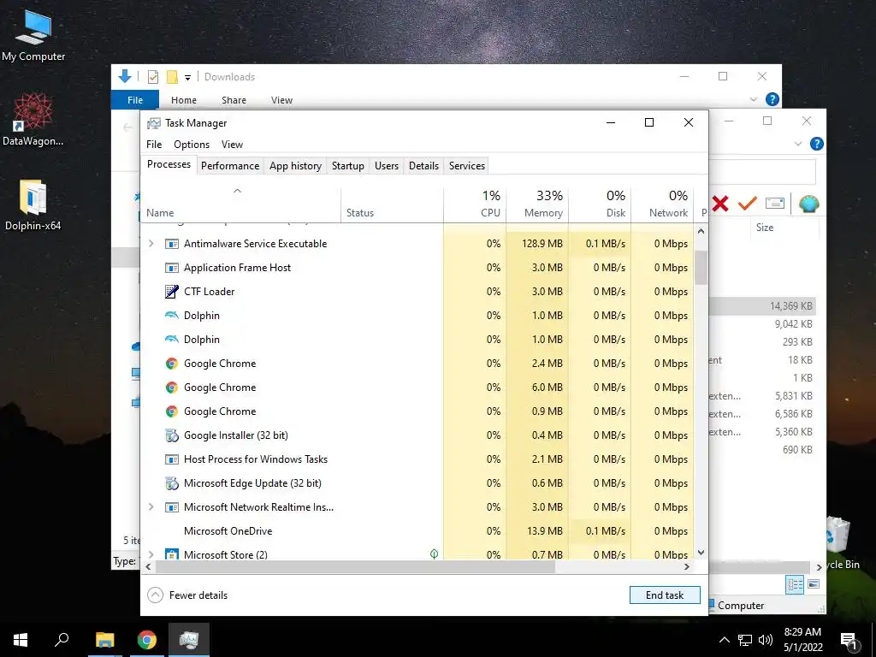Click the new folder icon in Downloads title bar
The width and height of the screenshot is (876, 657).
coord(172,77)
